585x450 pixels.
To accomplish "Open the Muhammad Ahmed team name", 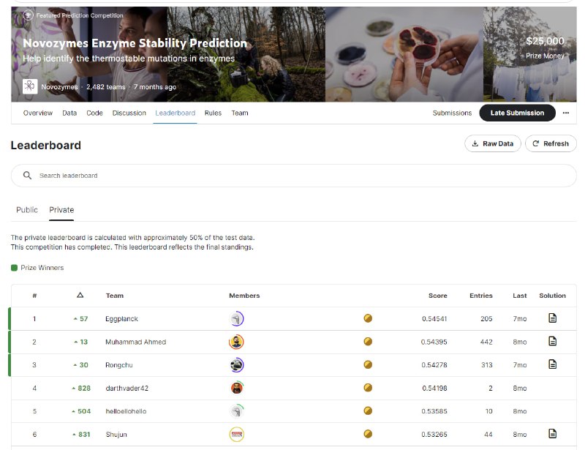I will click(x=135, y=342).
